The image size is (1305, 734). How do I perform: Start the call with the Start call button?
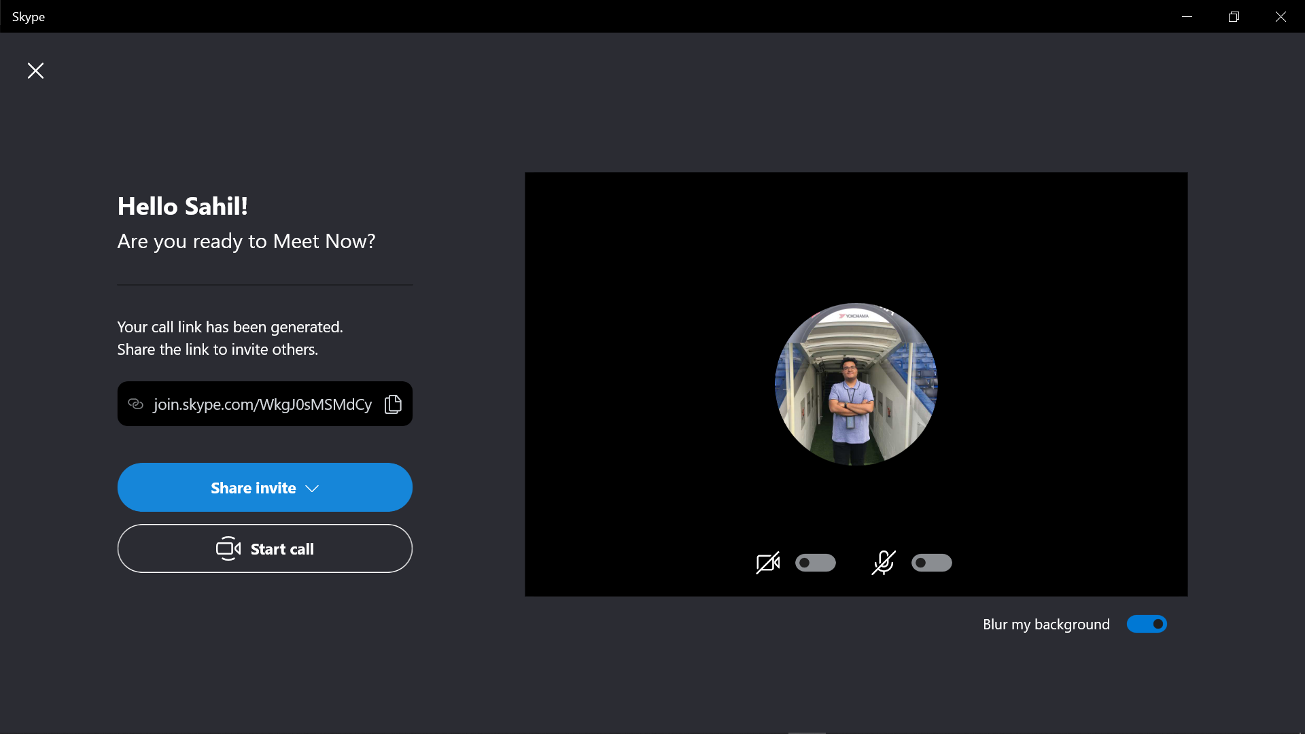[265, 548]
